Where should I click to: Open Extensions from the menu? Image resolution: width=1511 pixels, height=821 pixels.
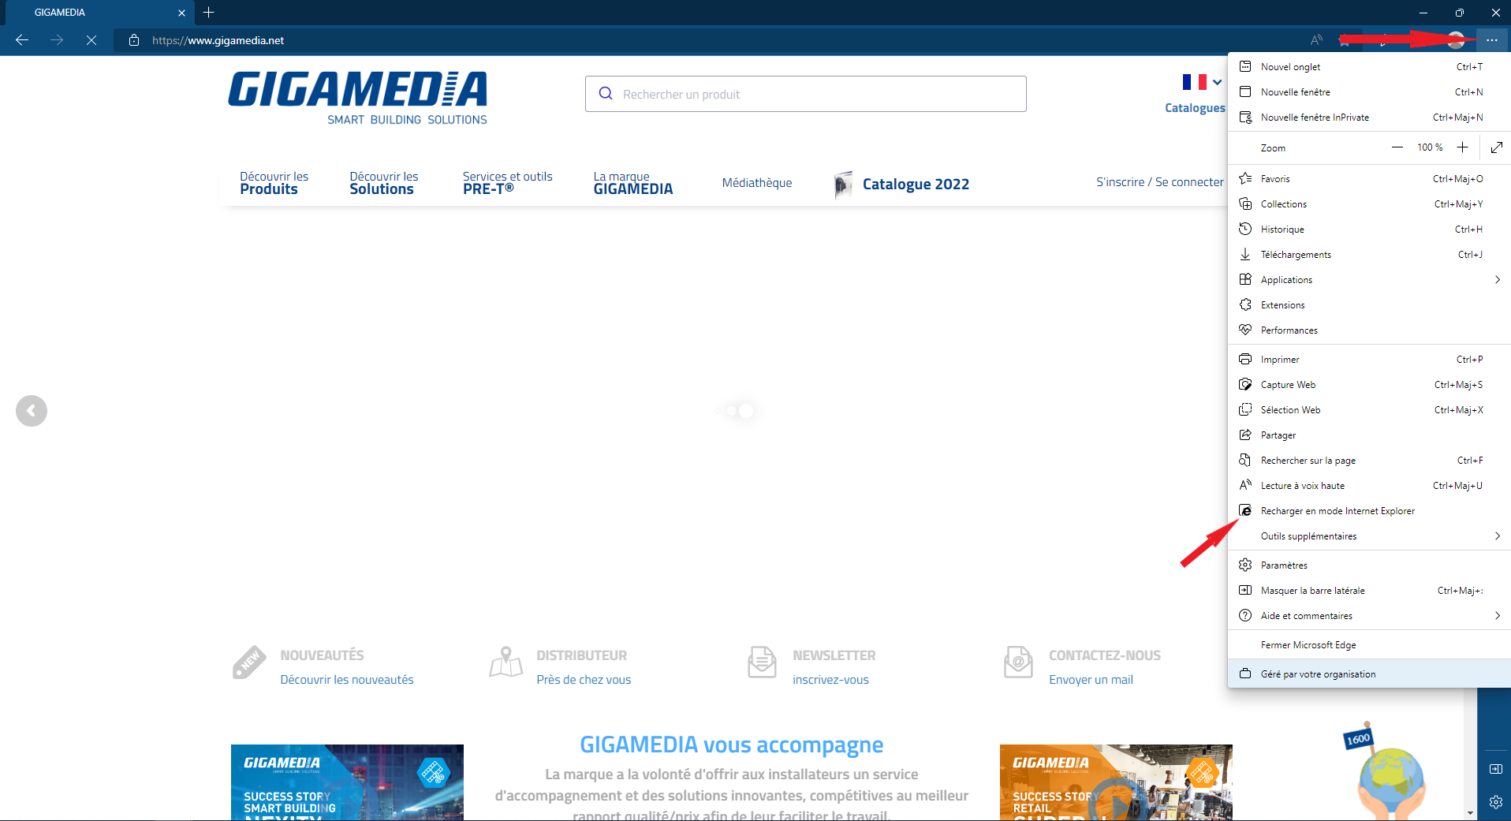(1369, 305)
